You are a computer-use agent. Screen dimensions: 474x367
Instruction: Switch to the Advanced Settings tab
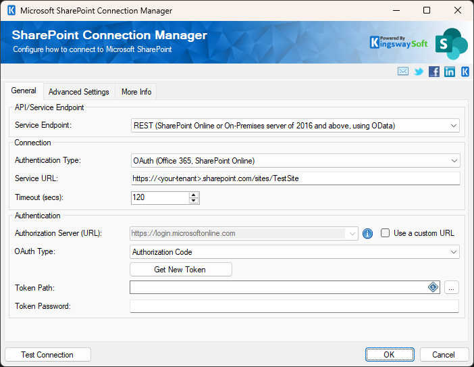point(78,92)
